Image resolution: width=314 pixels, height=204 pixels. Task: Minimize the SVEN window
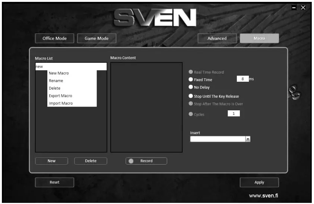tap(294, 8)
